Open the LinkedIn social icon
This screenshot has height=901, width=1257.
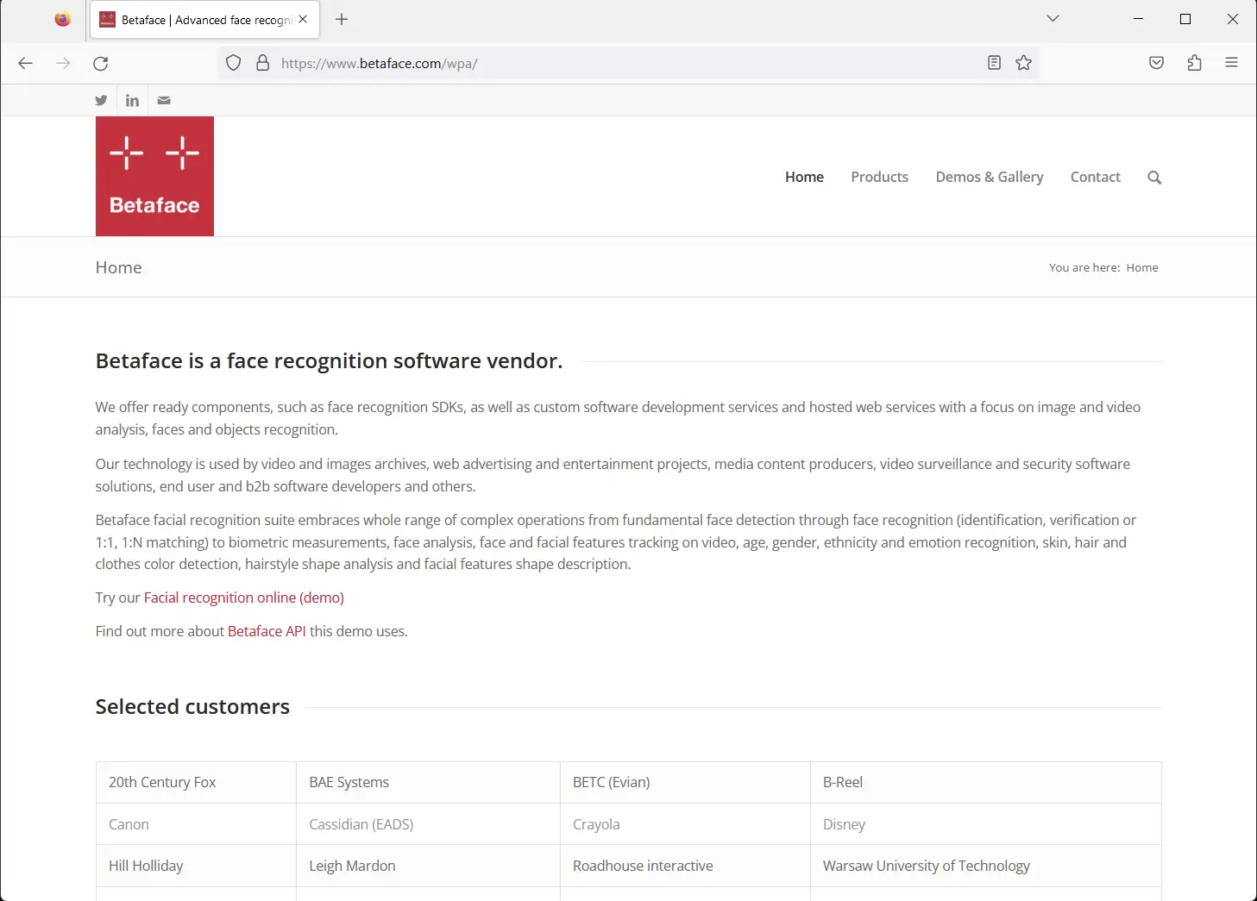[x=132, y=100]
